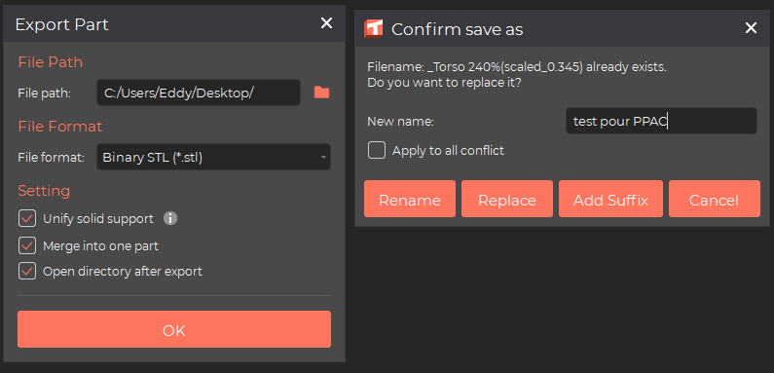Expand the file format dropdown arrow
The width and height of the screenshot is (774, 373).
(x=323, y=158)
